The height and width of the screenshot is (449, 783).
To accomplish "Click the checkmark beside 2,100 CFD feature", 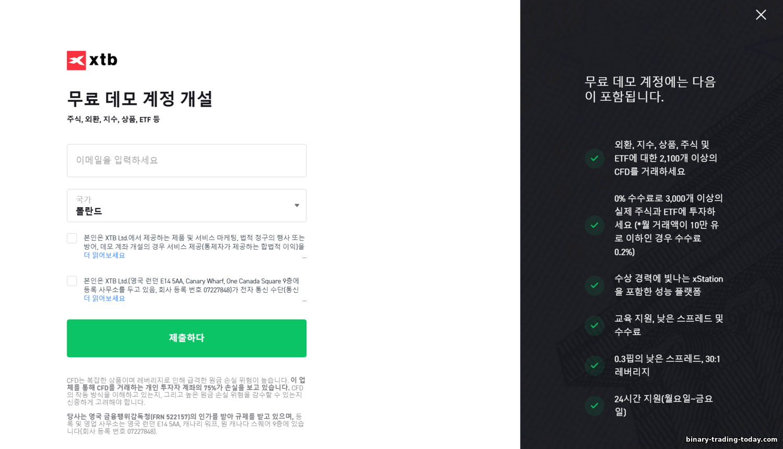I will coord(595,159).
